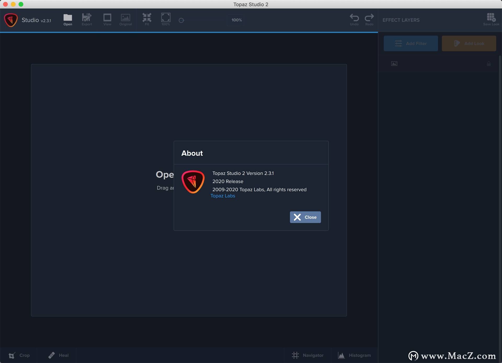Screen dimensions: 502x363
Task: Click the 'Topaz Studio 2 Version 2.3.1' text
Action: [243, 173]
